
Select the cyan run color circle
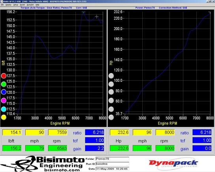(x=4, y=109)
